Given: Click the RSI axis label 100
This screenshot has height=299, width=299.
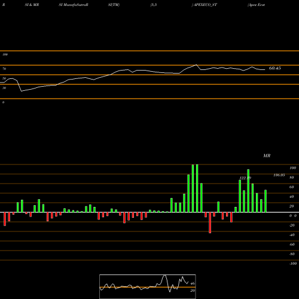Looking at the screenshot, I should click(x=5, y=54).
